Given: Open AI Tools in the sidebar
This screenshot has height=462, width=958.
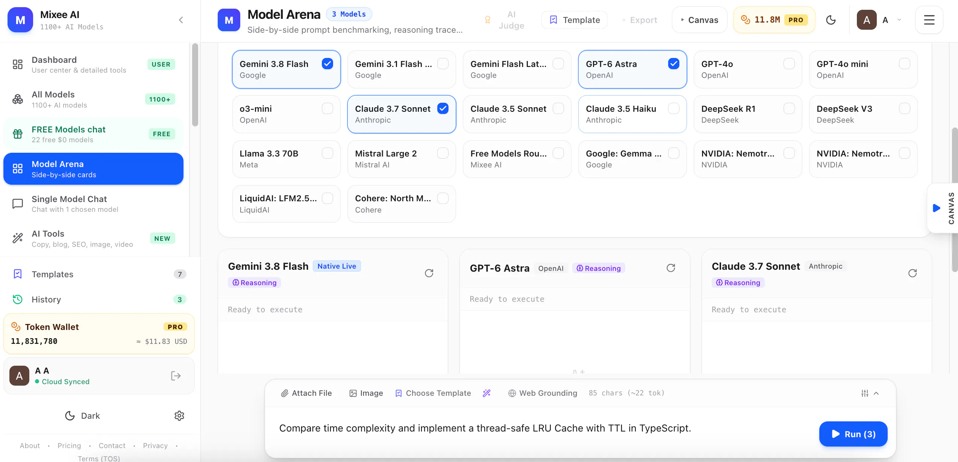Looking at the screenshot, I should [x=93, y=239].
